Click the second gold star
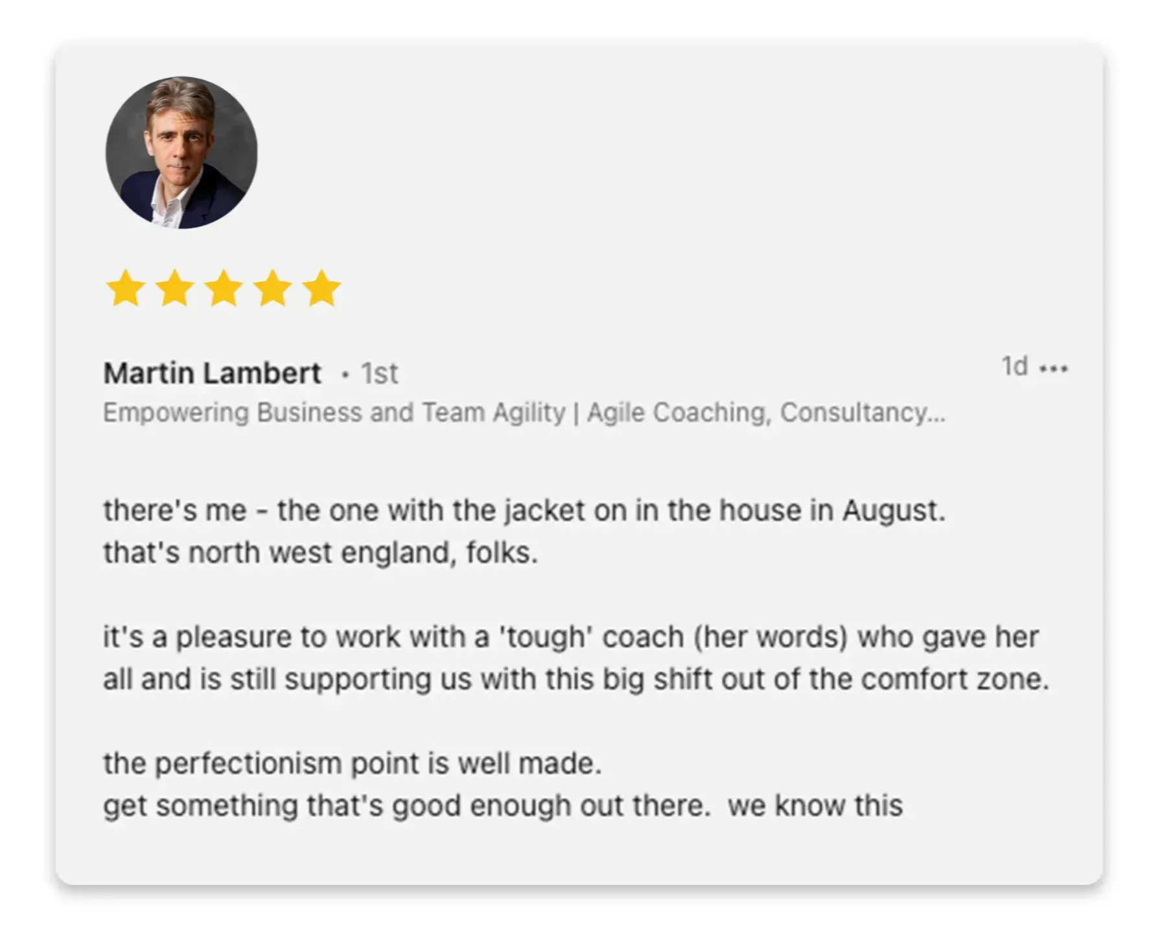 point(174,288)
